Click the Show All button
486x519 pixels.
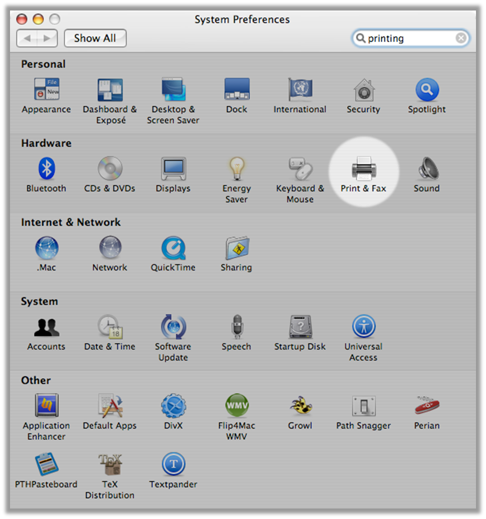click(x=95, y=38)
